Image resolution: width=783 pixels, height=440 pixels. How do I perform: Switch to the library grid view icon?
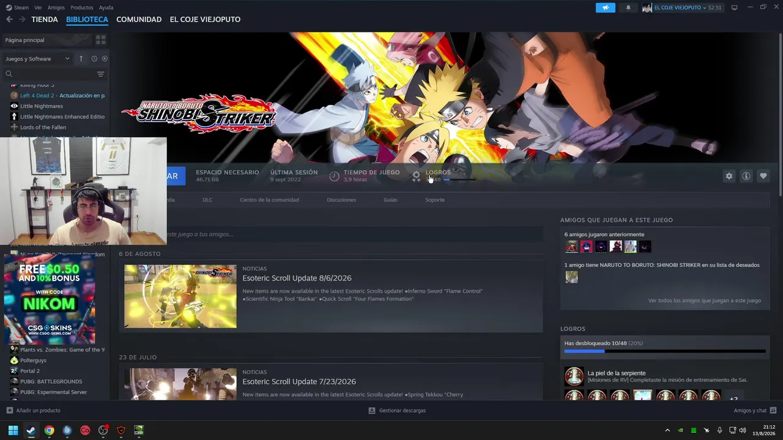100,40
